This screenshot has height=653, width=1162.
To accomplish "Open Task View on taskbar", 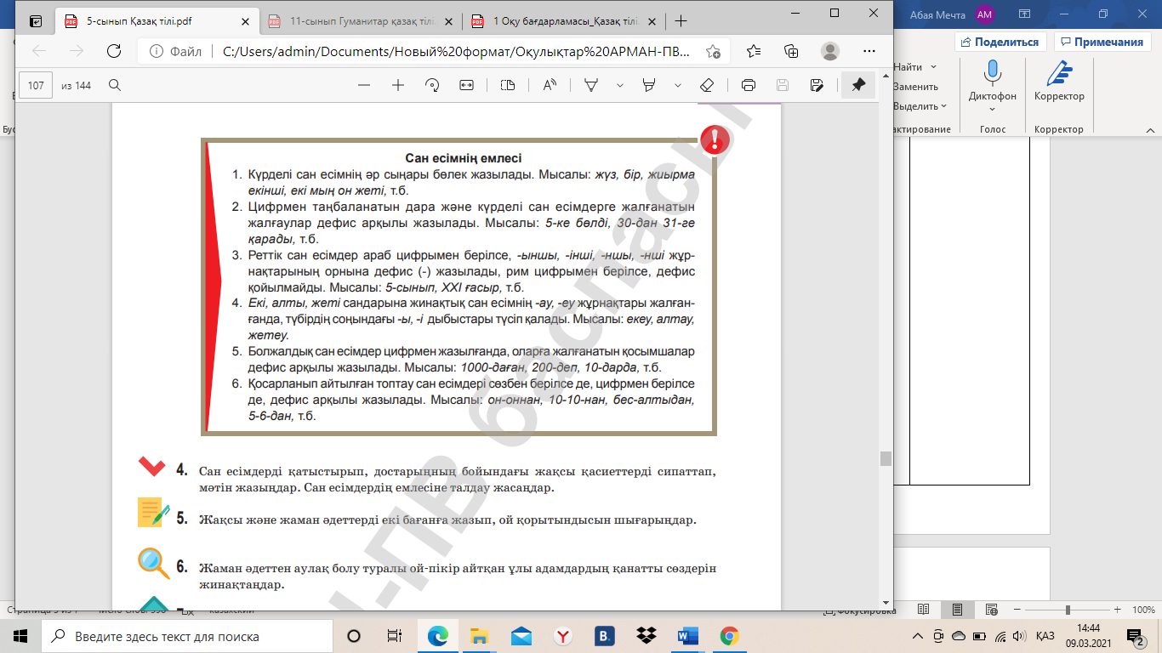I will [x=394, y=636].
